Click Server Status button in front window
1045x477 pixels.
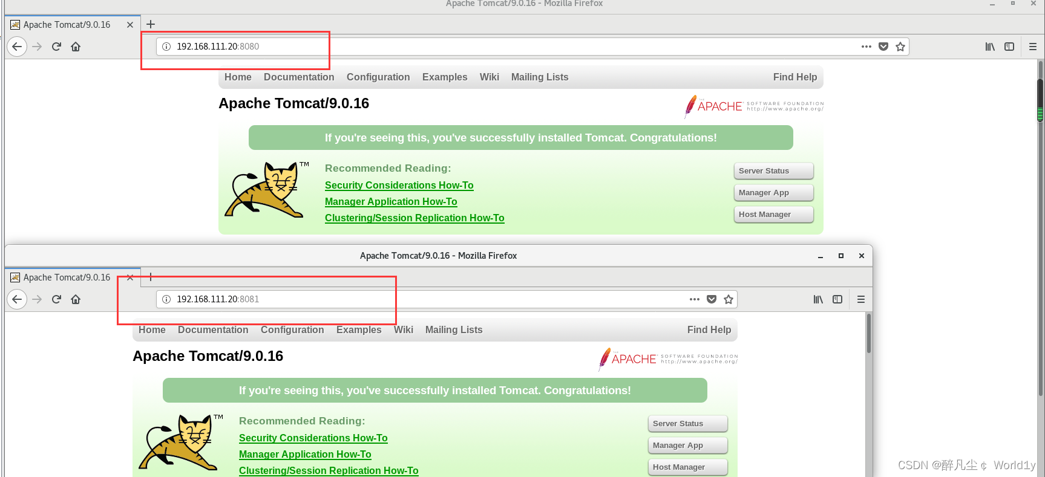688,424
